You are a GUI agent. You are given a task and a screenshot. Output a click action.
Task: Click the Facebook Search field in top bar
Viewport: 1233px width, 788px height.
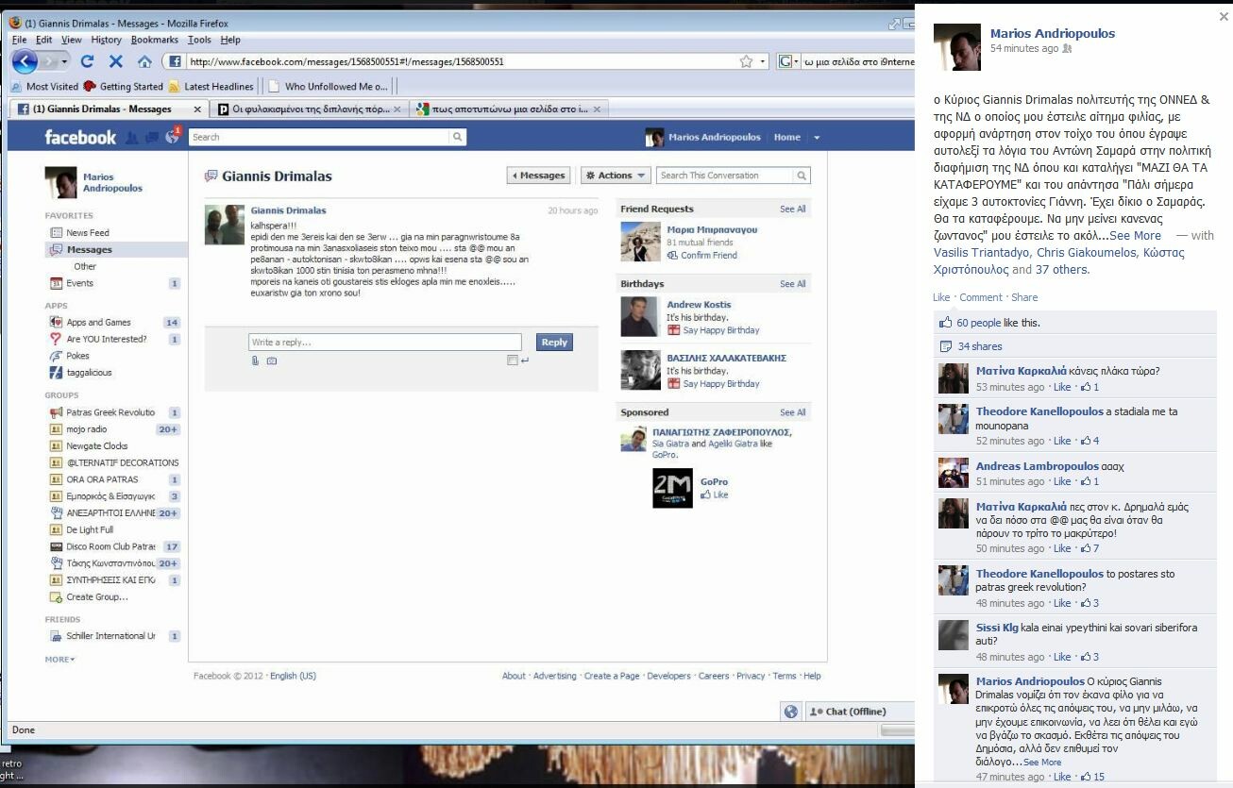tap(319, 137)
